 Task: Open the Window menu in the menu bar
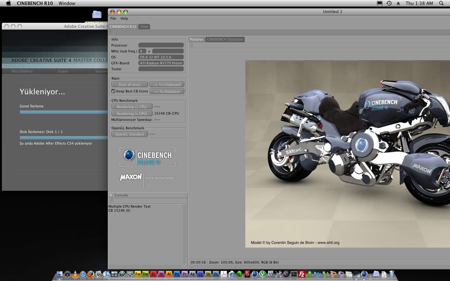tap(67, 3)
